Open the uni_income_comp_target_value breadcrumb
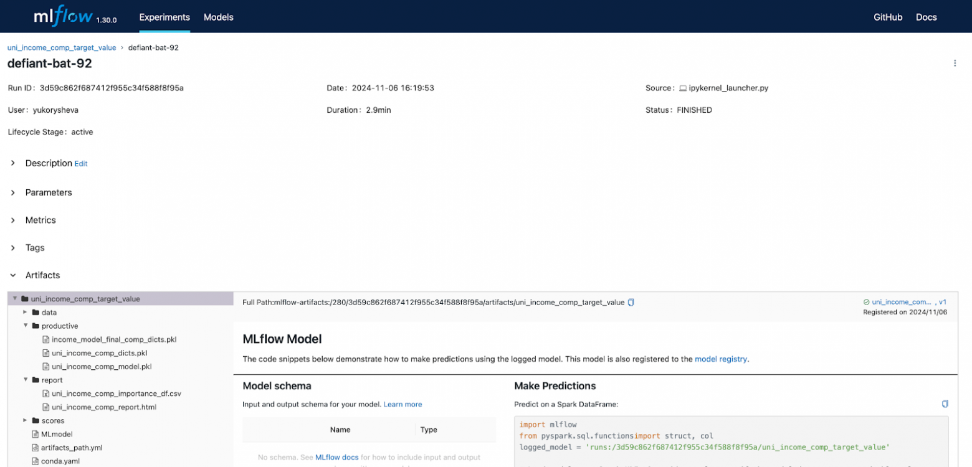 click(62, 47)
